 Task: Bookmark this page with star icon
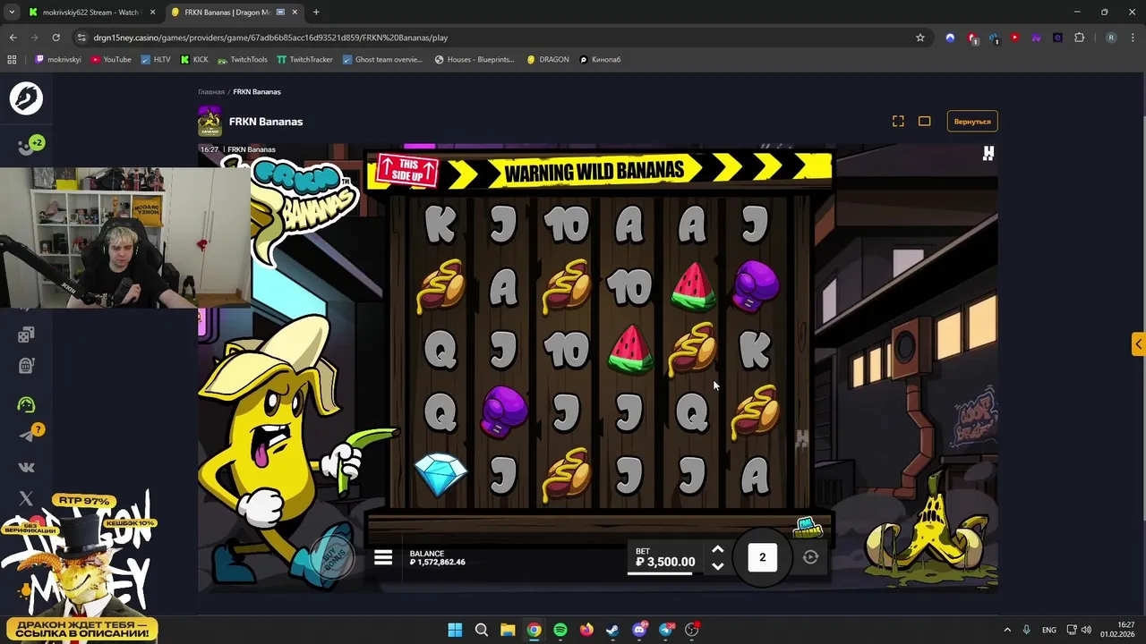pyautogui.click(x=919, y=38)
